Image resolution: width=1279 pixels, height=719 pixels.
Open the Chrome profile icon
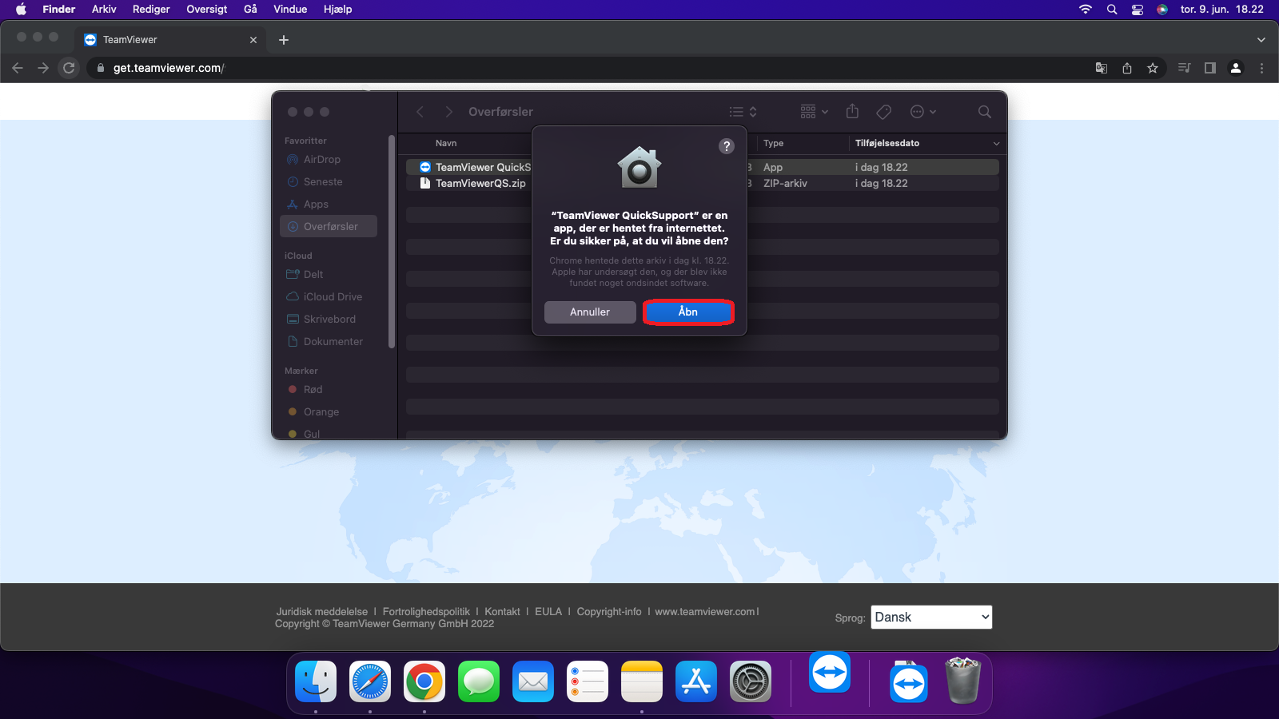click(x=1236, y=68)
